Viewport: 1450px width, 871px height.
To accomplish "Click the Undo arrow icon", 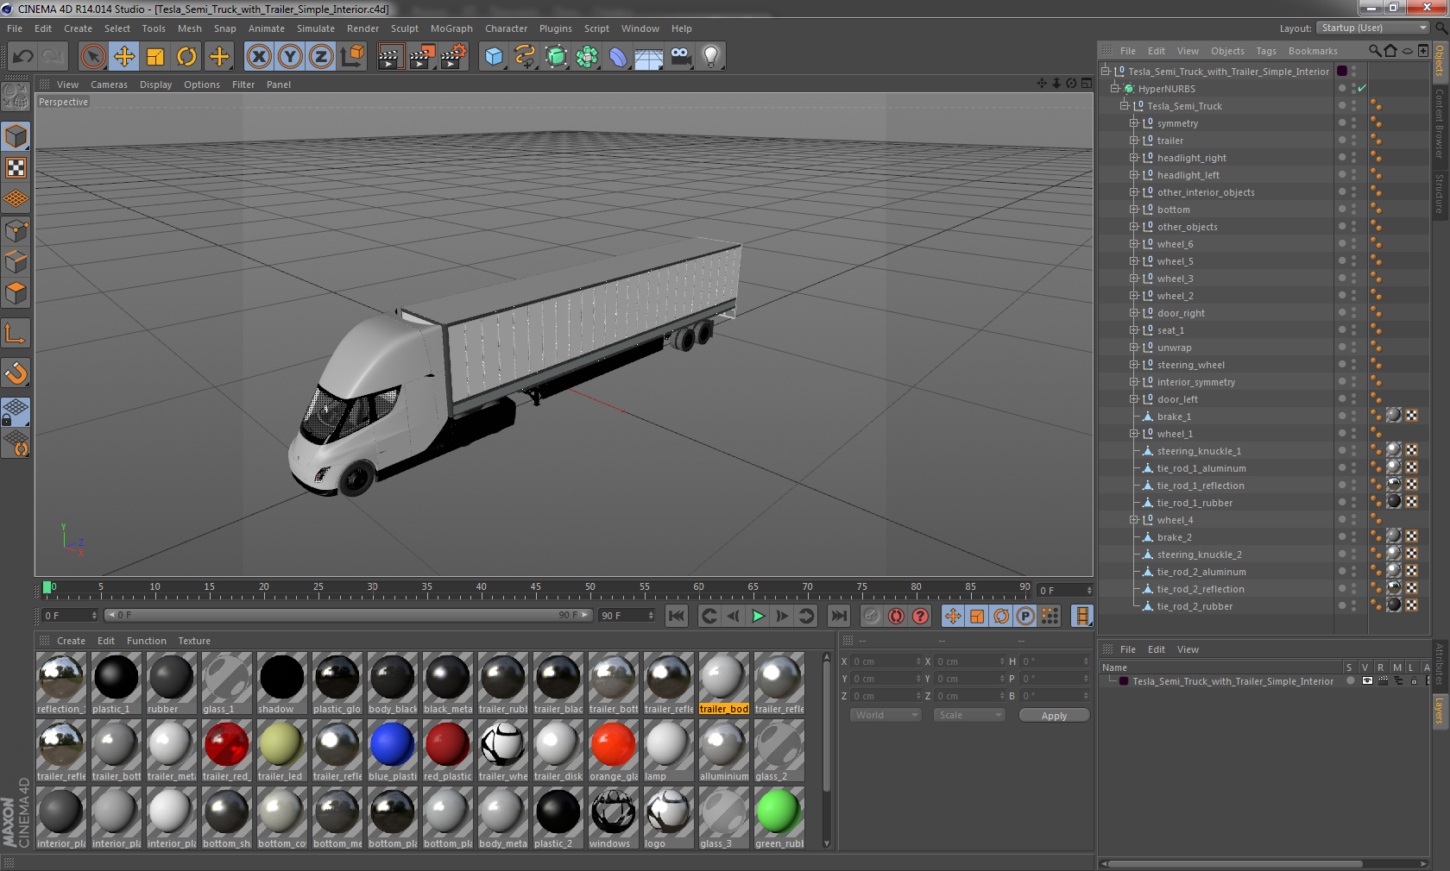I will pyautogui.click(x=23, y=57).
